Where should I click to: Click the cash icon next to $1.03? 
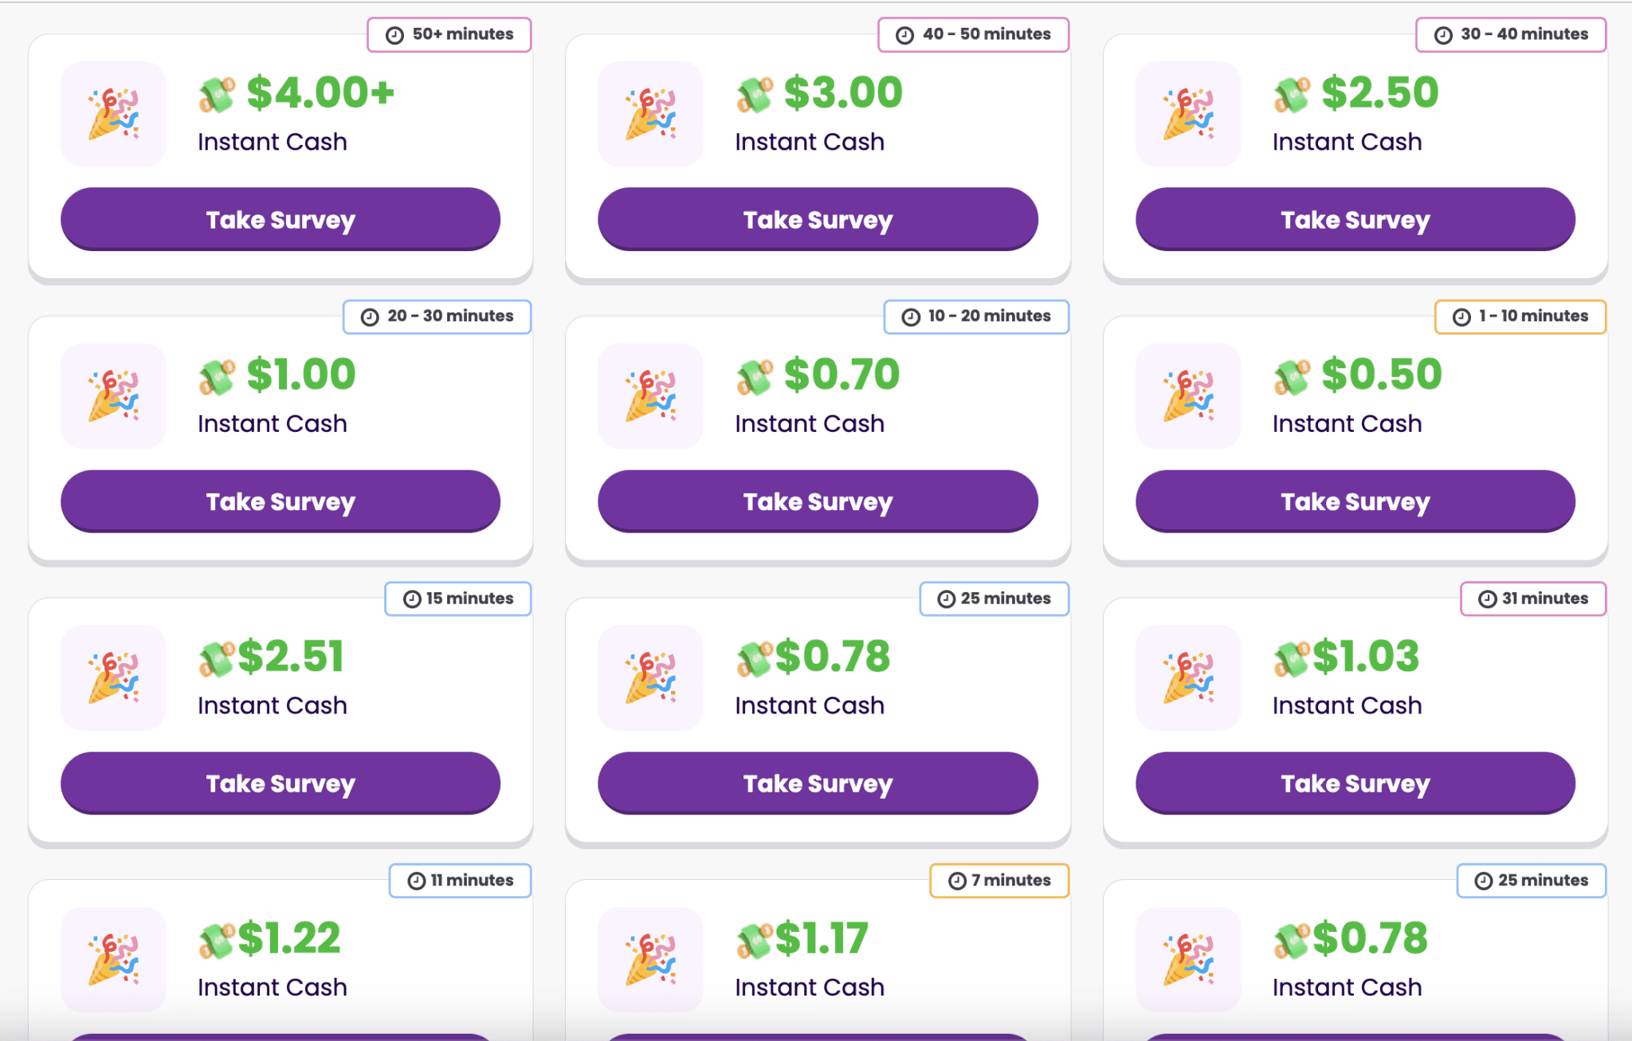pos(1291,659)
